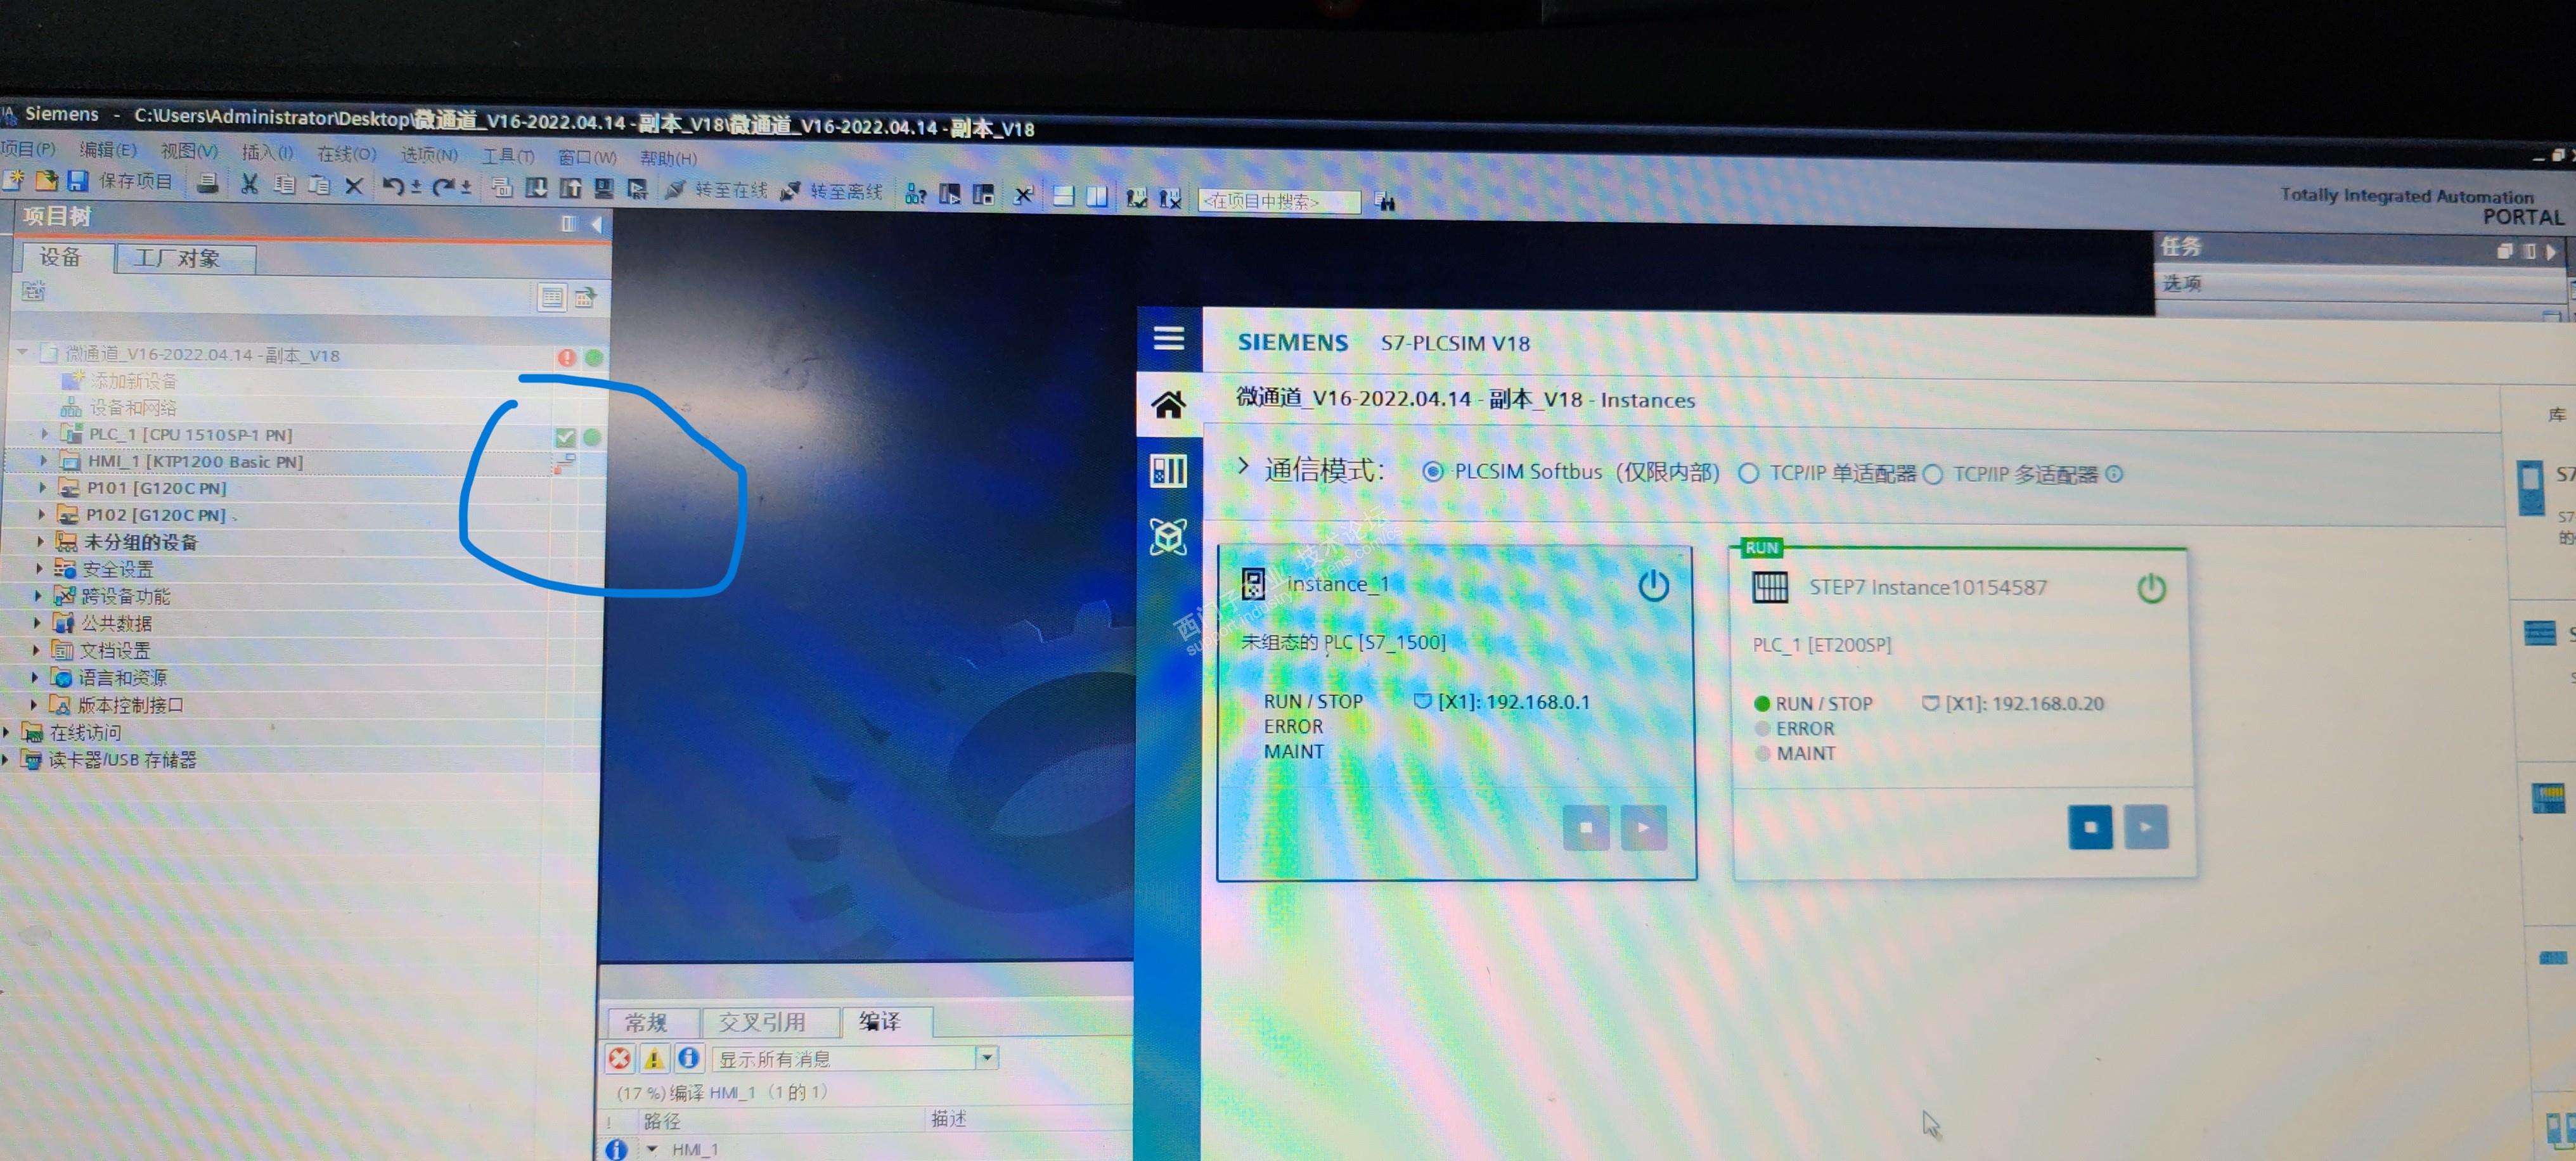Click the cut scissors toolbar icon
2576x1161 pixels.
click(x=249, y=184)
